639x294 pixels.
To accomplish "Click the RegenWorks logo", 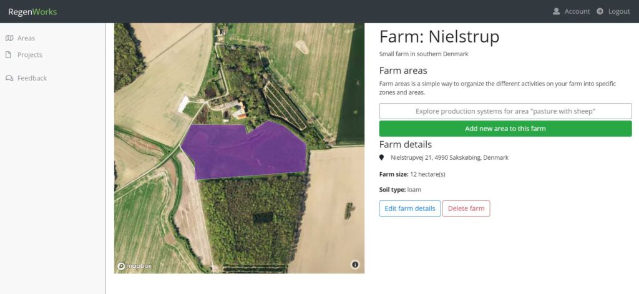I will (32, 12).
